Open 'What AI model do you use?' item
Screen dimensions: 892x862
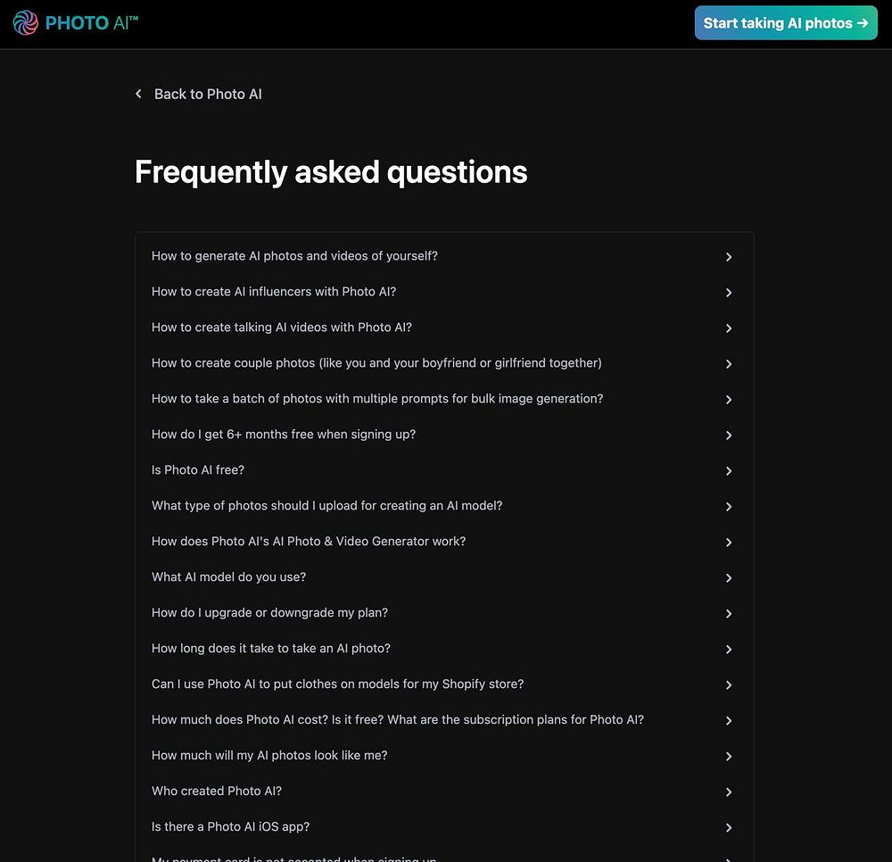pos(228,577)
